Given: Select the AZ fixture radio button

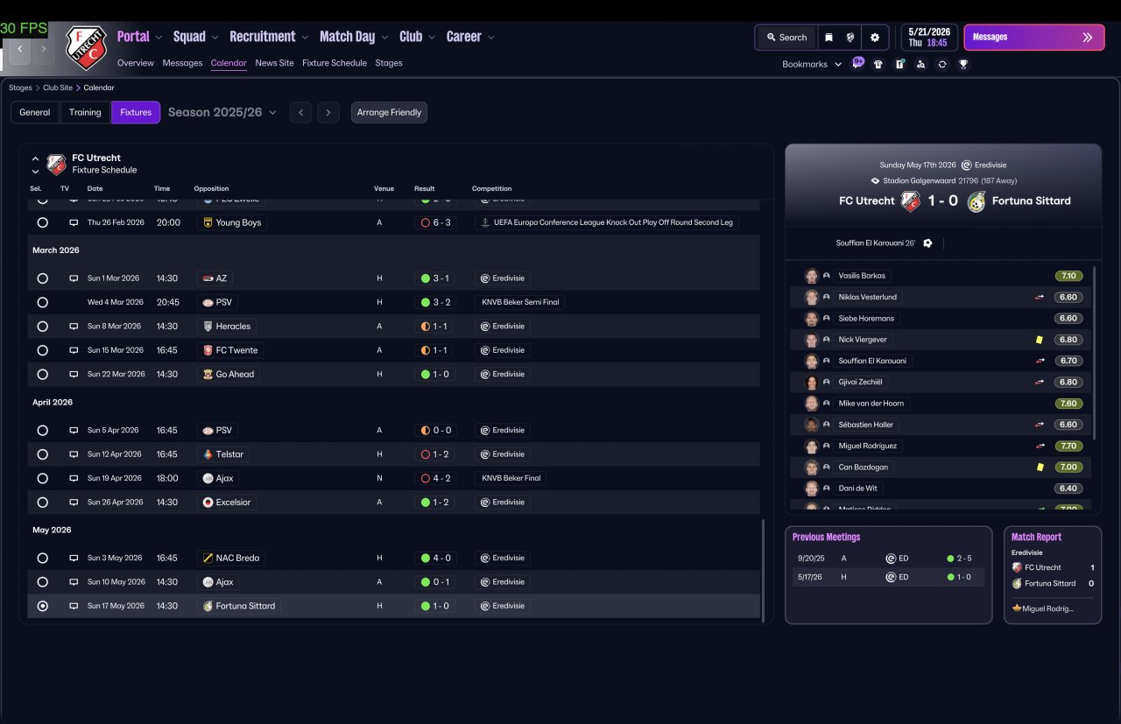Looking at the screenshot, I should coord(42,278).
